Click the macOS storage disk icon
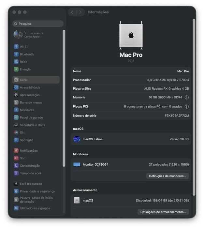 click(x=77, y=200)
